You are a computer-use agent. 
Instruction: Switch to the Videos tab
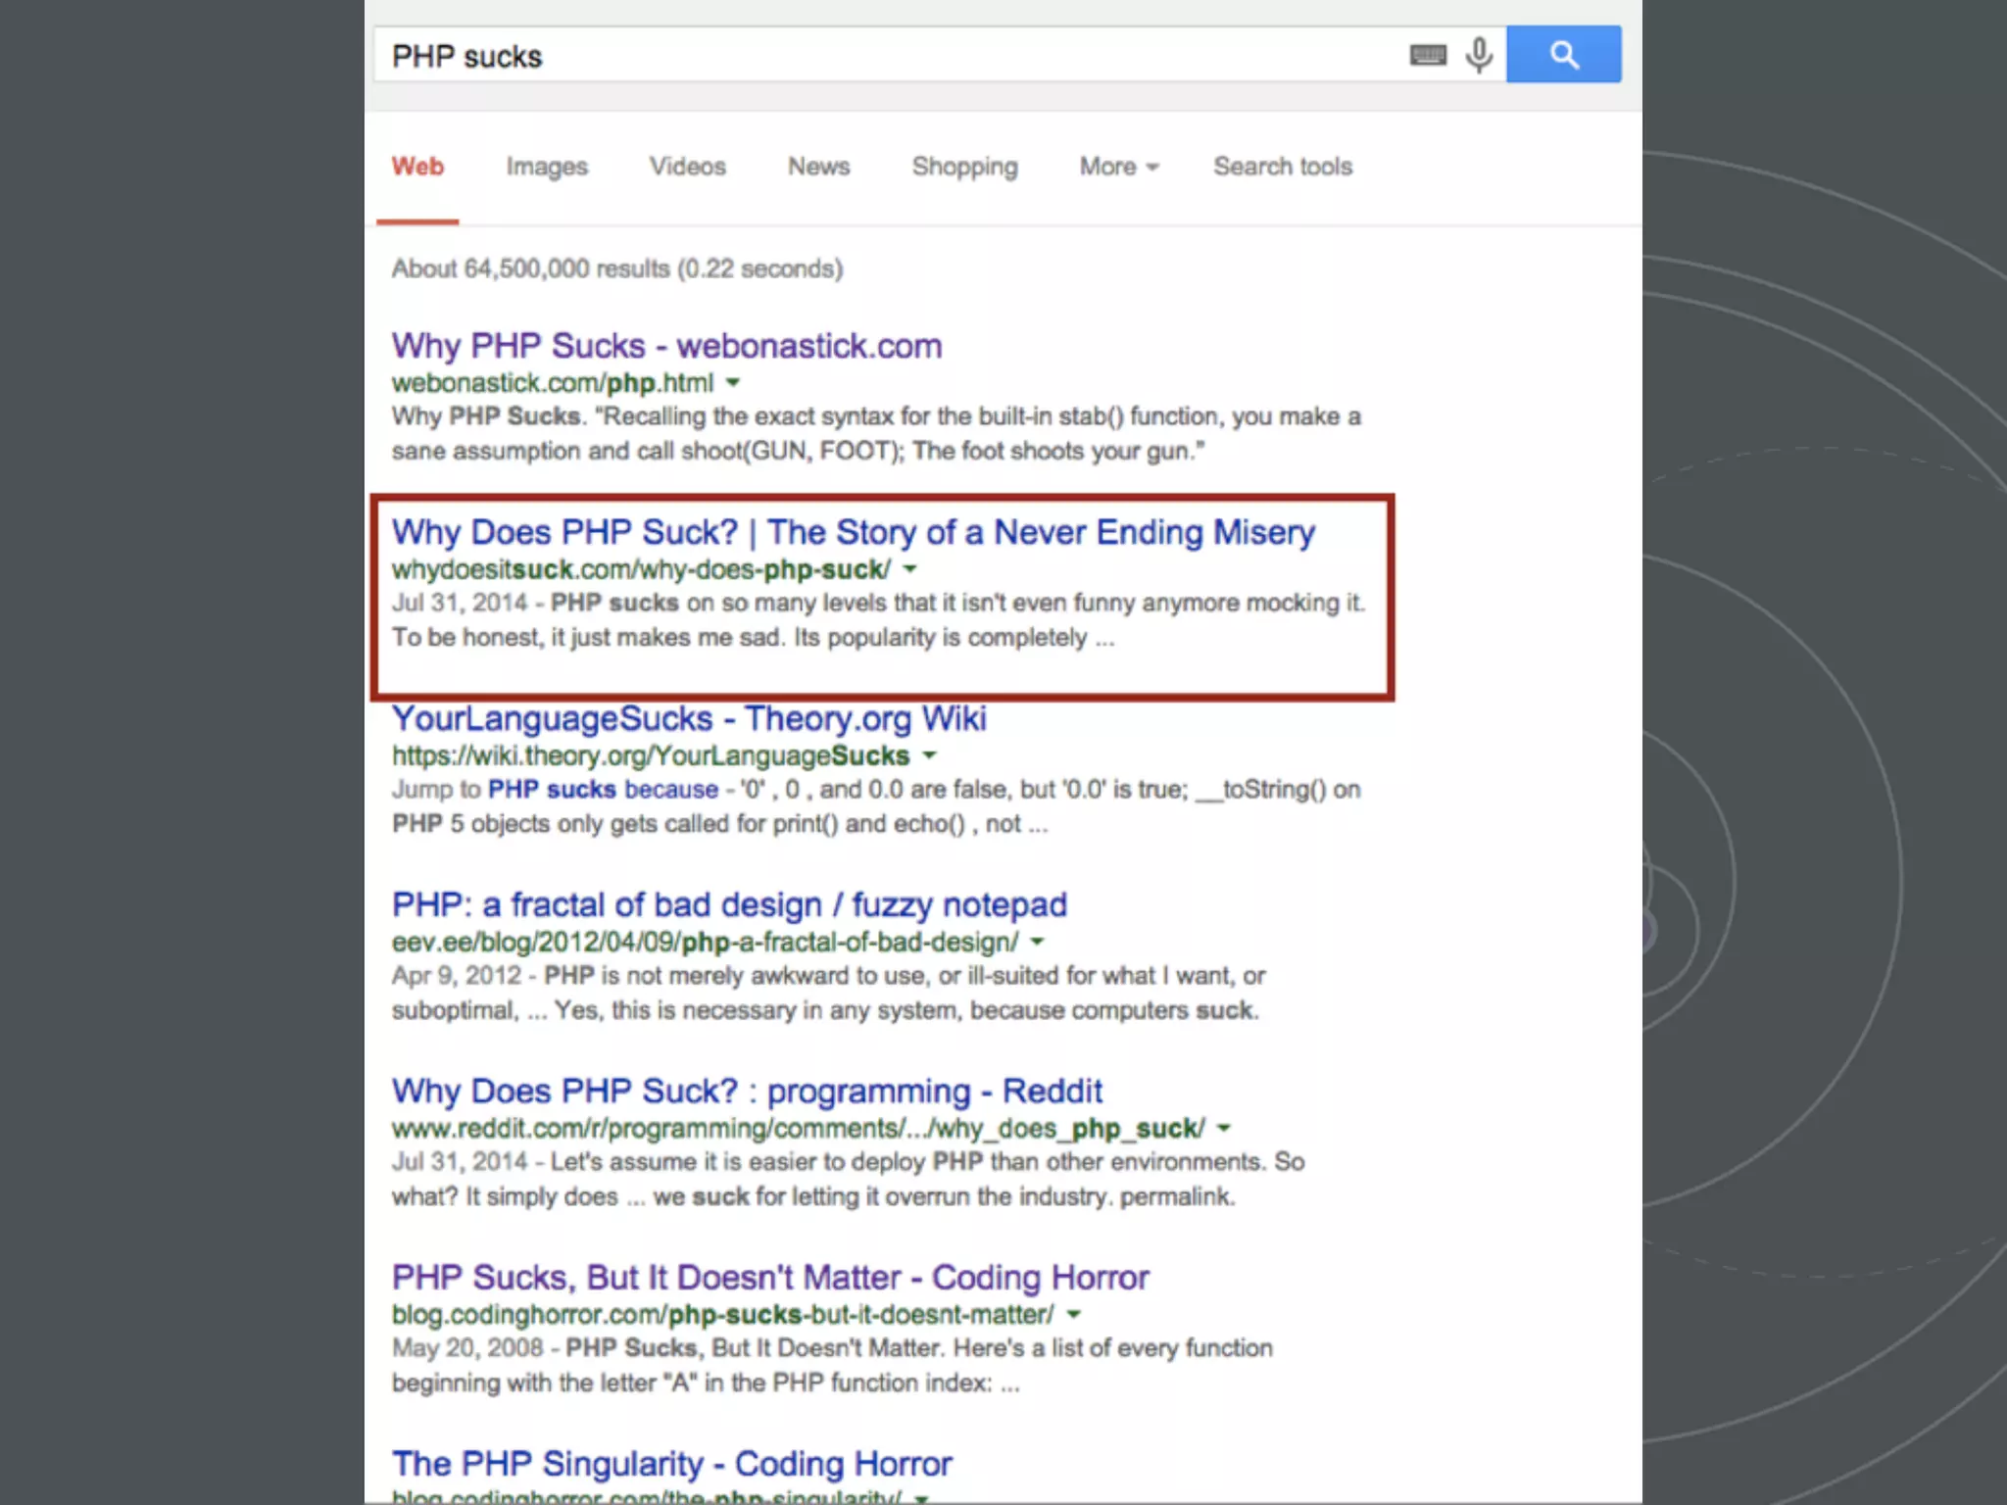tap(687, 167)
